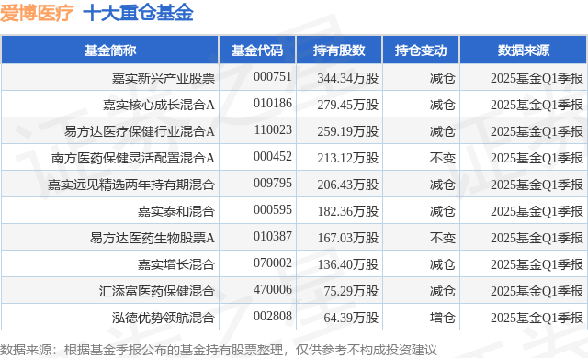
Task: Click fund code 000595
Action: click(x=273, y=209)
